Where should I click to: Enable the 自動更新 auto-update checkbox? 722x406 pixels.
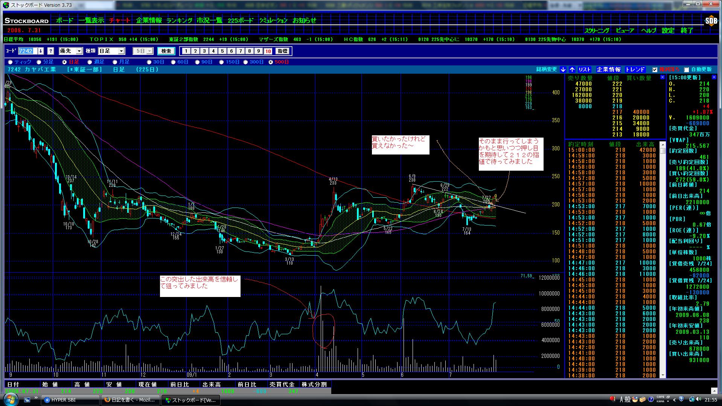(686, 70)
